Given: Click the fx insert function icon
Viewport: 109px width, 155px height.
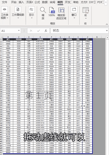Looking at the screenshot, I should [x=46, y=31].
